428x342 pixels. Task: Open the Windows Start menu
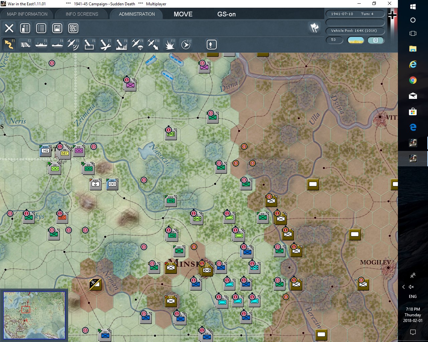click(413, 7)
